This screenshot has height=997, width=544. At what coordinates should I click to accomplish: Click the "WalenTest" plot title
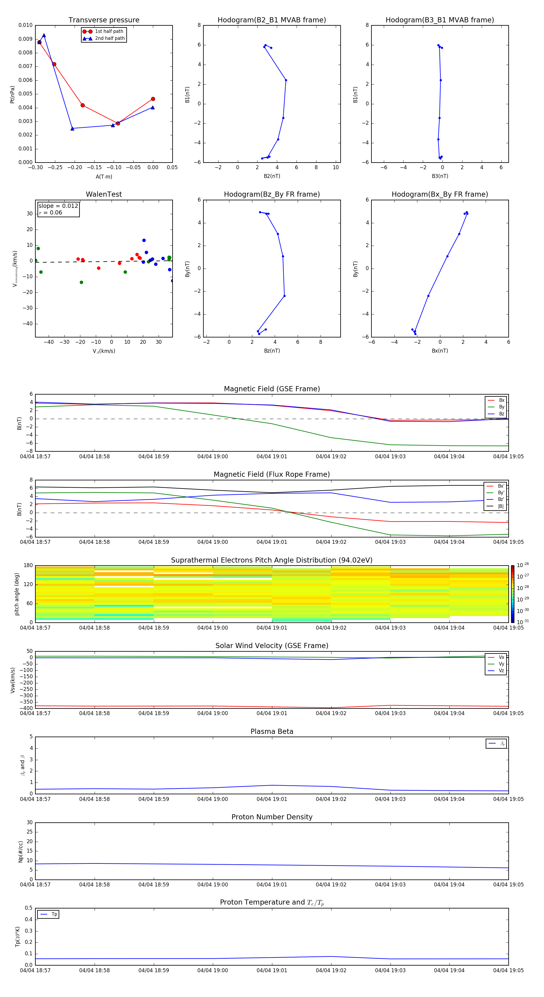click(x=104, y=194)
